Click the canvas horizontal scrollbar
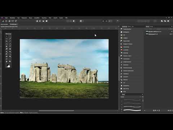Screen dimensions: 173x130 click(57, 110)
